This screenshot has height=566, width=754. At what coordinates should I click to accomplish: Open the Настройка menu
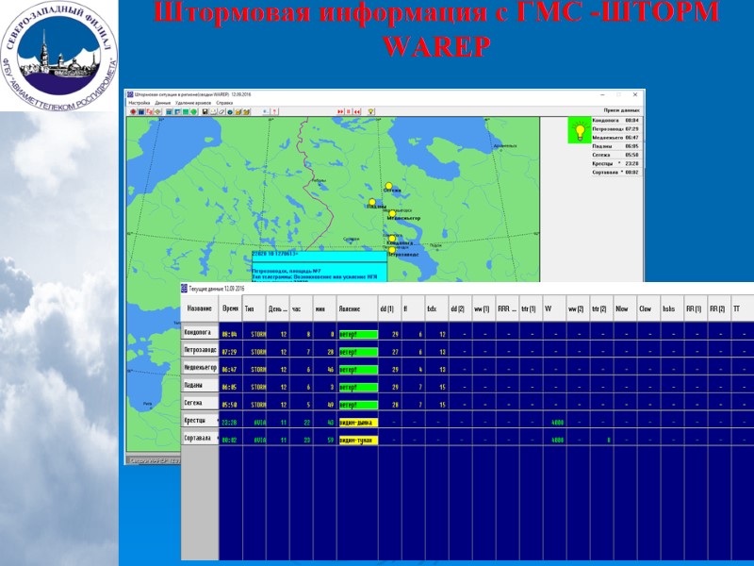(x=139, y=103)
